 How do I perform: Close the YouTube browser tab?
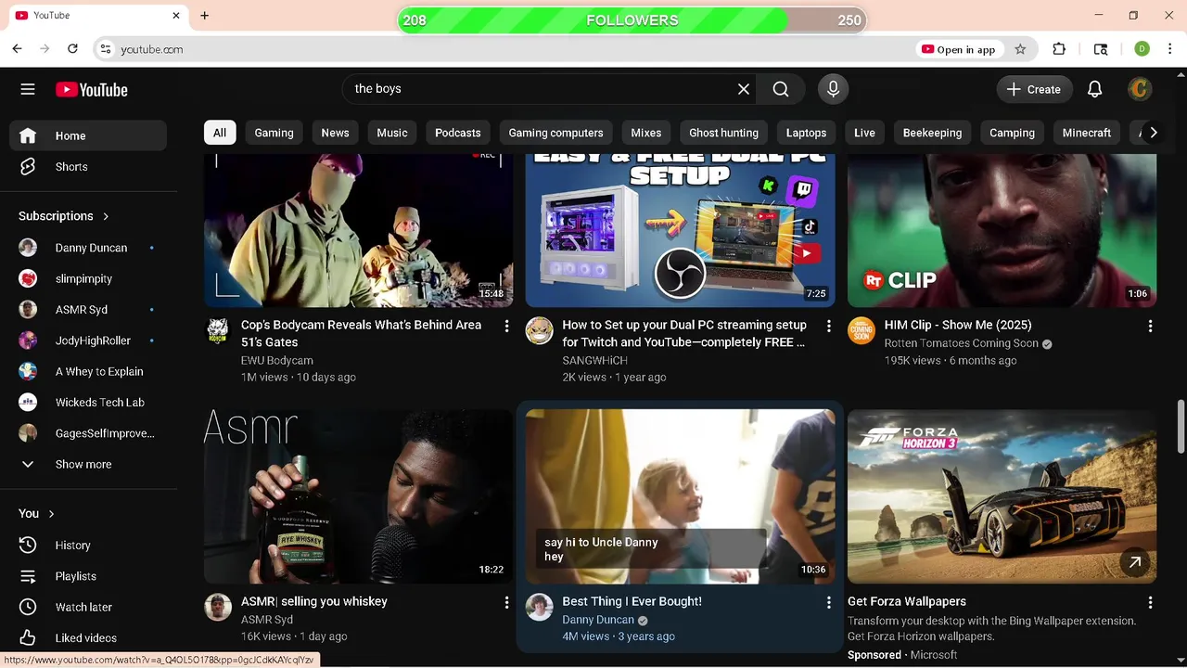[176, 16]
